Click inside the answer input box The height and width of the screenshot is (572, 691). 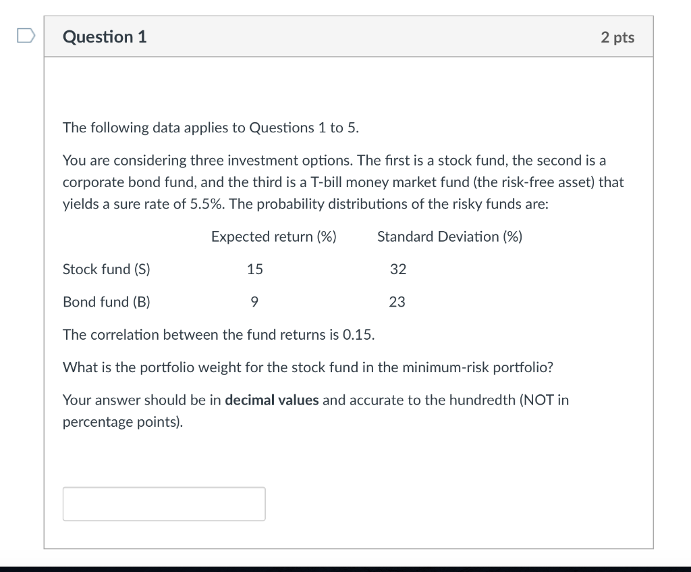[x=163, y=503]
